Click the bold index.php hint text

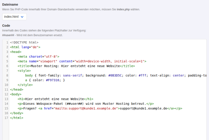click(123, 9)
